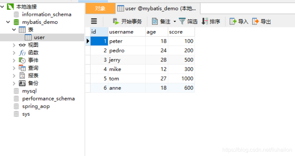295x156 pixels.
Task: Click the Sort (排序) icon
Action: (205, 21)
